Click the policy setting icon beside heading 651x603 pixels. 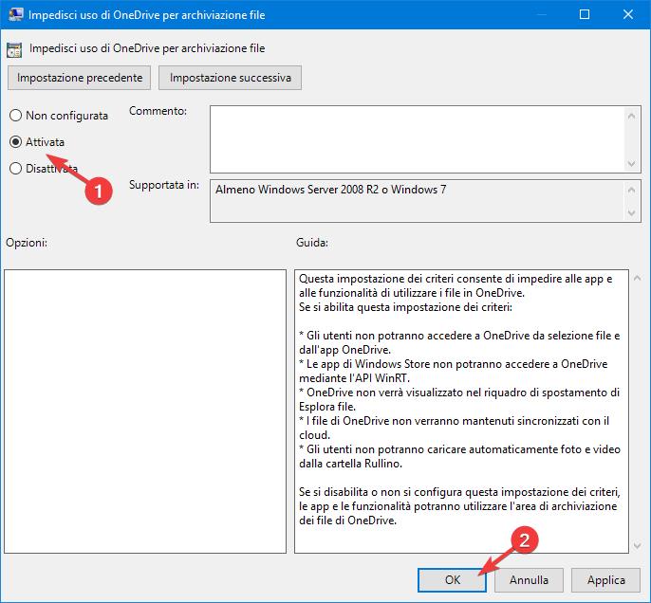14,50
